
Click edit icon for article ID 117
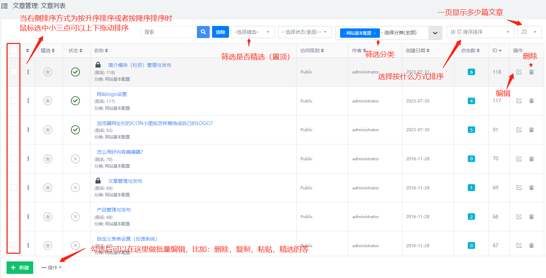[519, 101]
